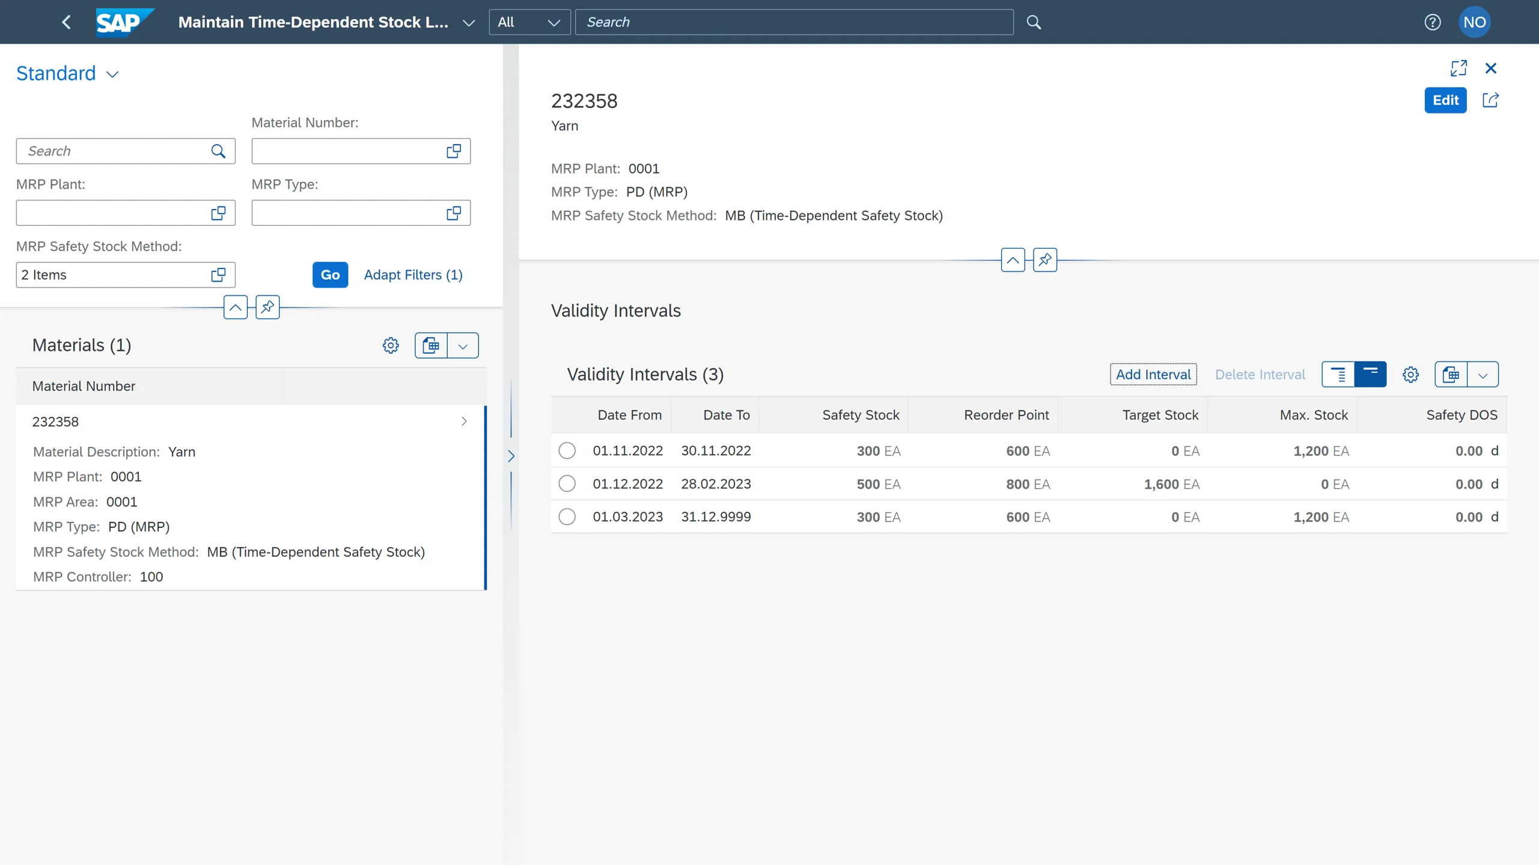
Task: Open Materials table settings gear
Action: pos(391,345)
